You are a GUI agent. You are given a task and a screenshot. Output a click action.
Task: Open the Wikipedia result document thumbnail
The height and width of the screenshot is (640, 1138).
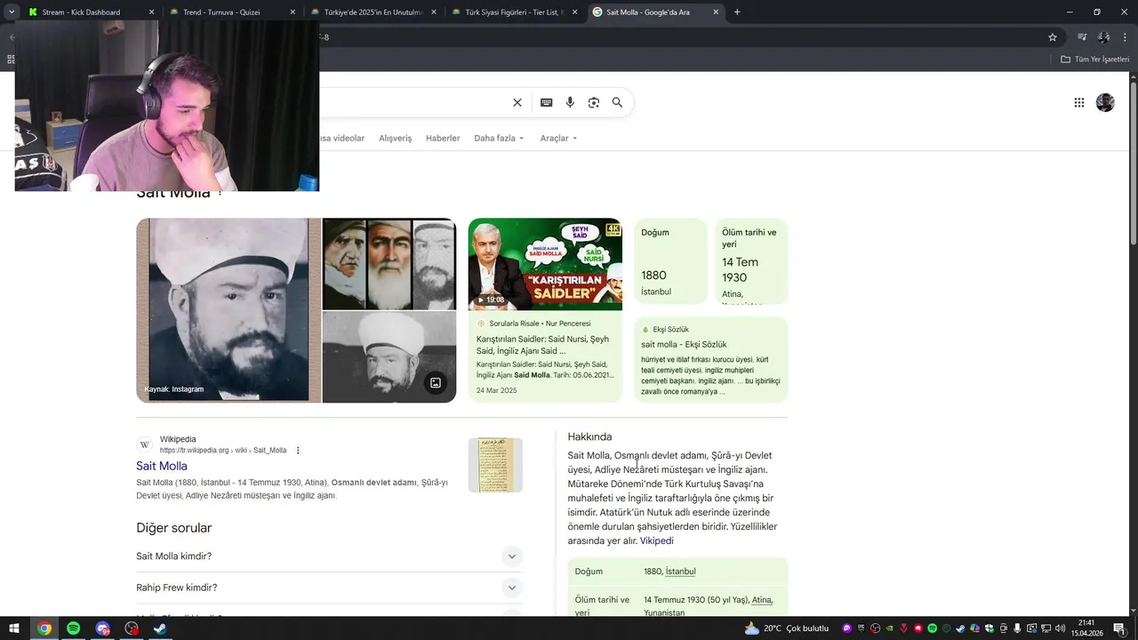pos(495,465)
